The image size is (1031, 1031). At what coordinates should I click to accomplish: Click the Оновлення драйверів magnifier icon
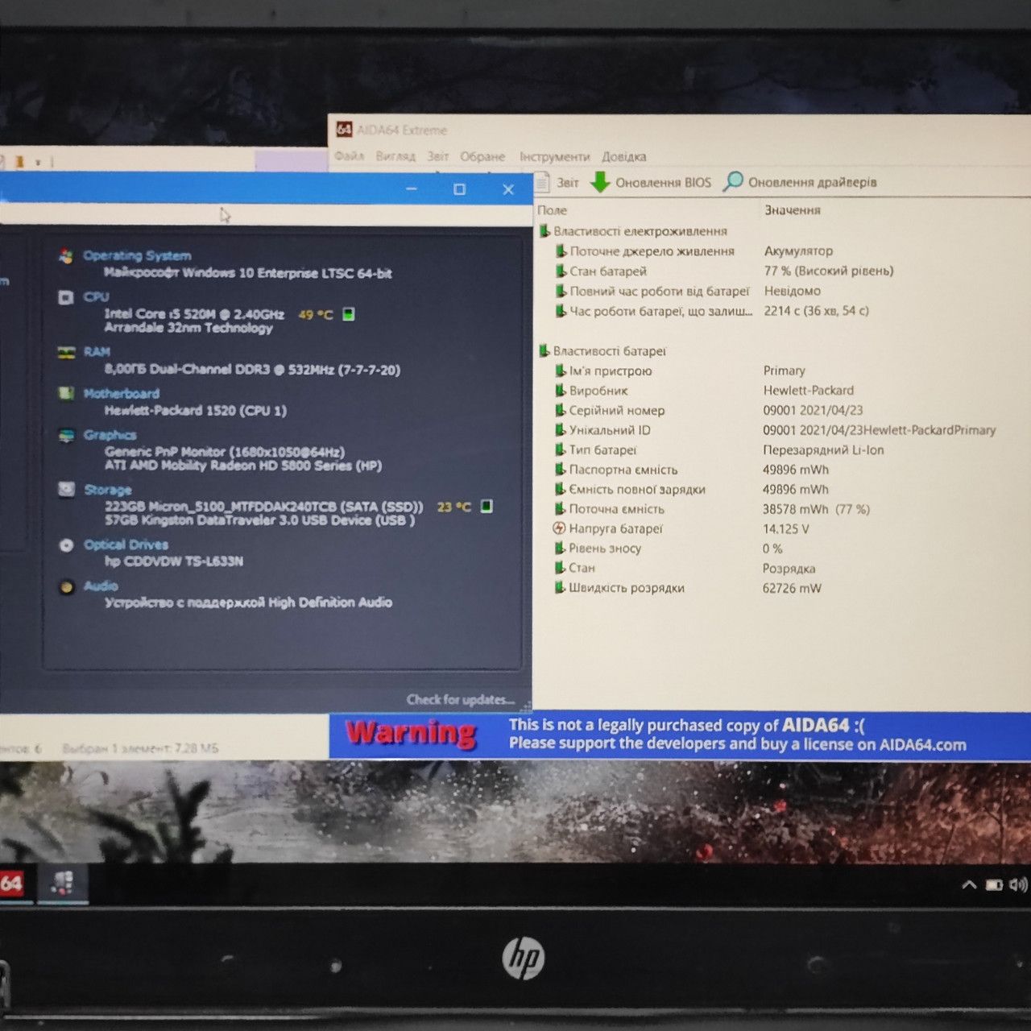coord(733,182)
